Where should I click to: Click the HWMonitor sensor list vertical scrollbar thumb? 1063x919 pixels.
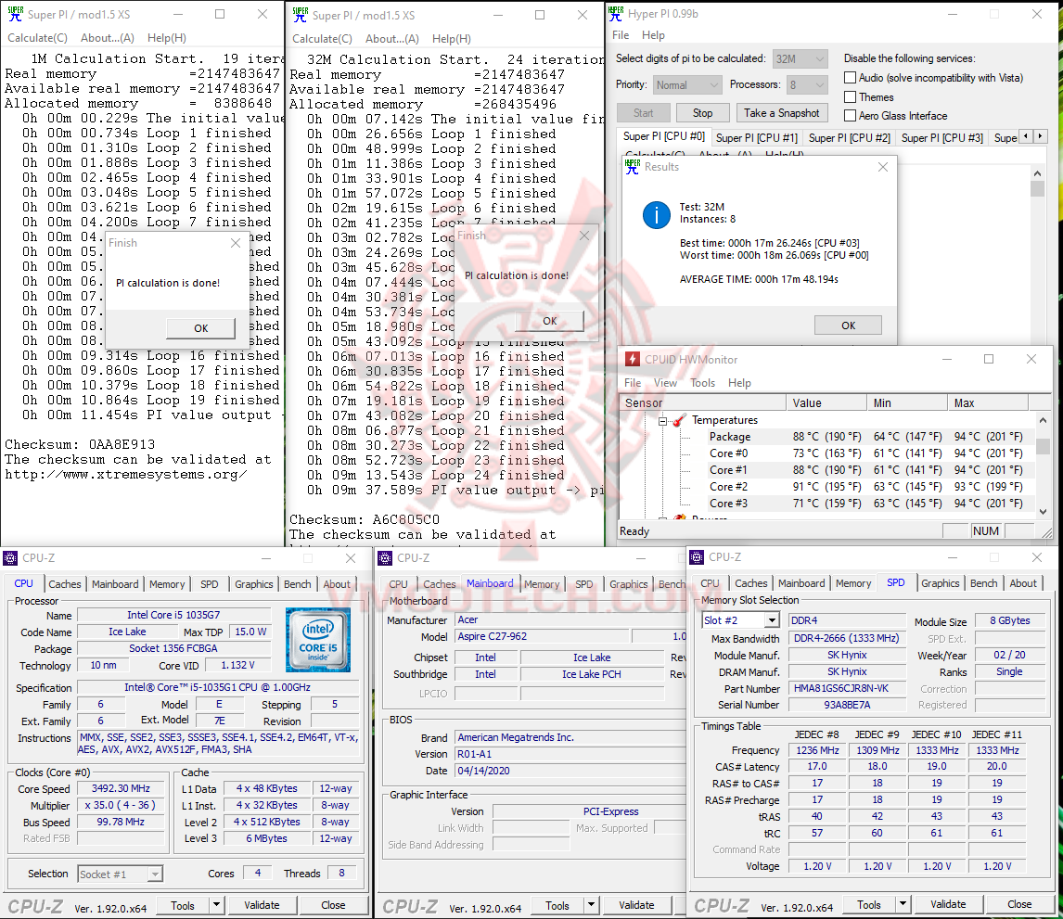(1043, 446)
